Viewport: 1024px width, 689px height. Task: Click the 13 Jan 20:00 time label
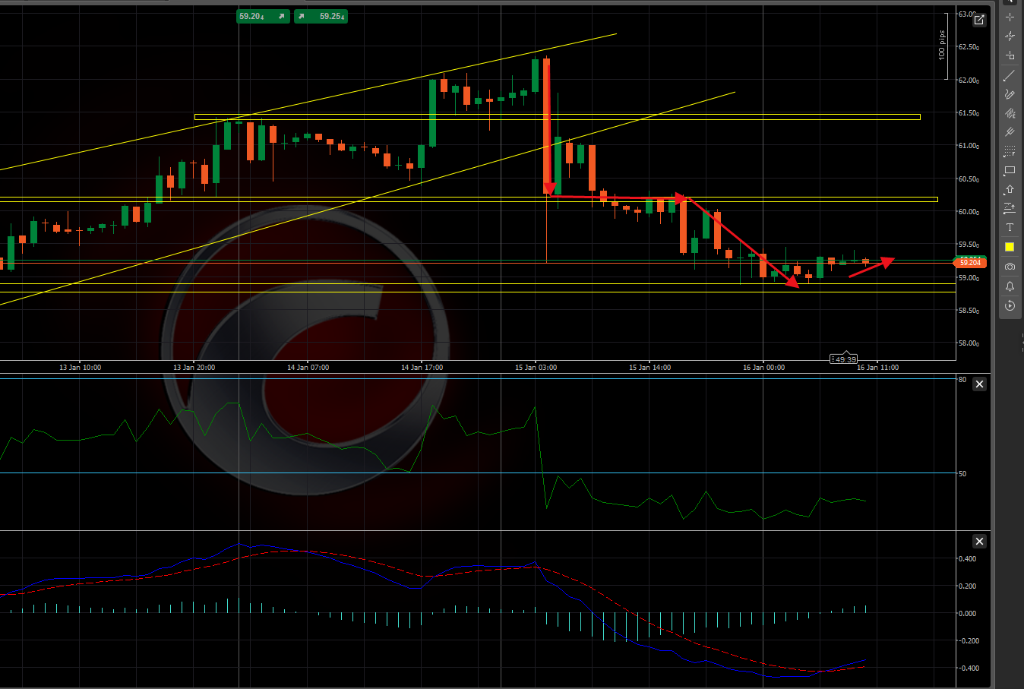[194, 368]
